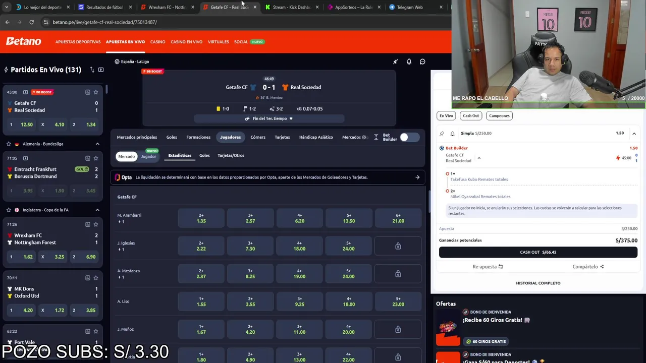Click the locked 6+ odds for J. Iglesias
The height and width of the screenshot is (363, 646).
coord(398,246)
